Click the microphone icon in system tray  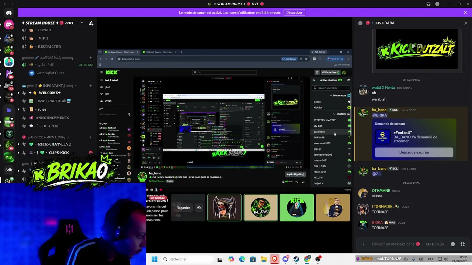[413, 259]
